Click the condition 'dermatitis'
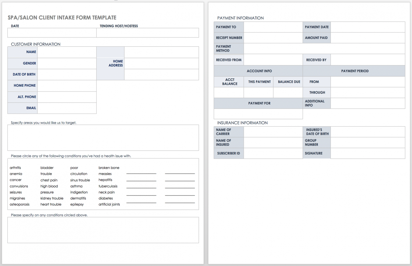Image resolution: width=412 pixels, height=266 pixels. click(x=78, y=198)
